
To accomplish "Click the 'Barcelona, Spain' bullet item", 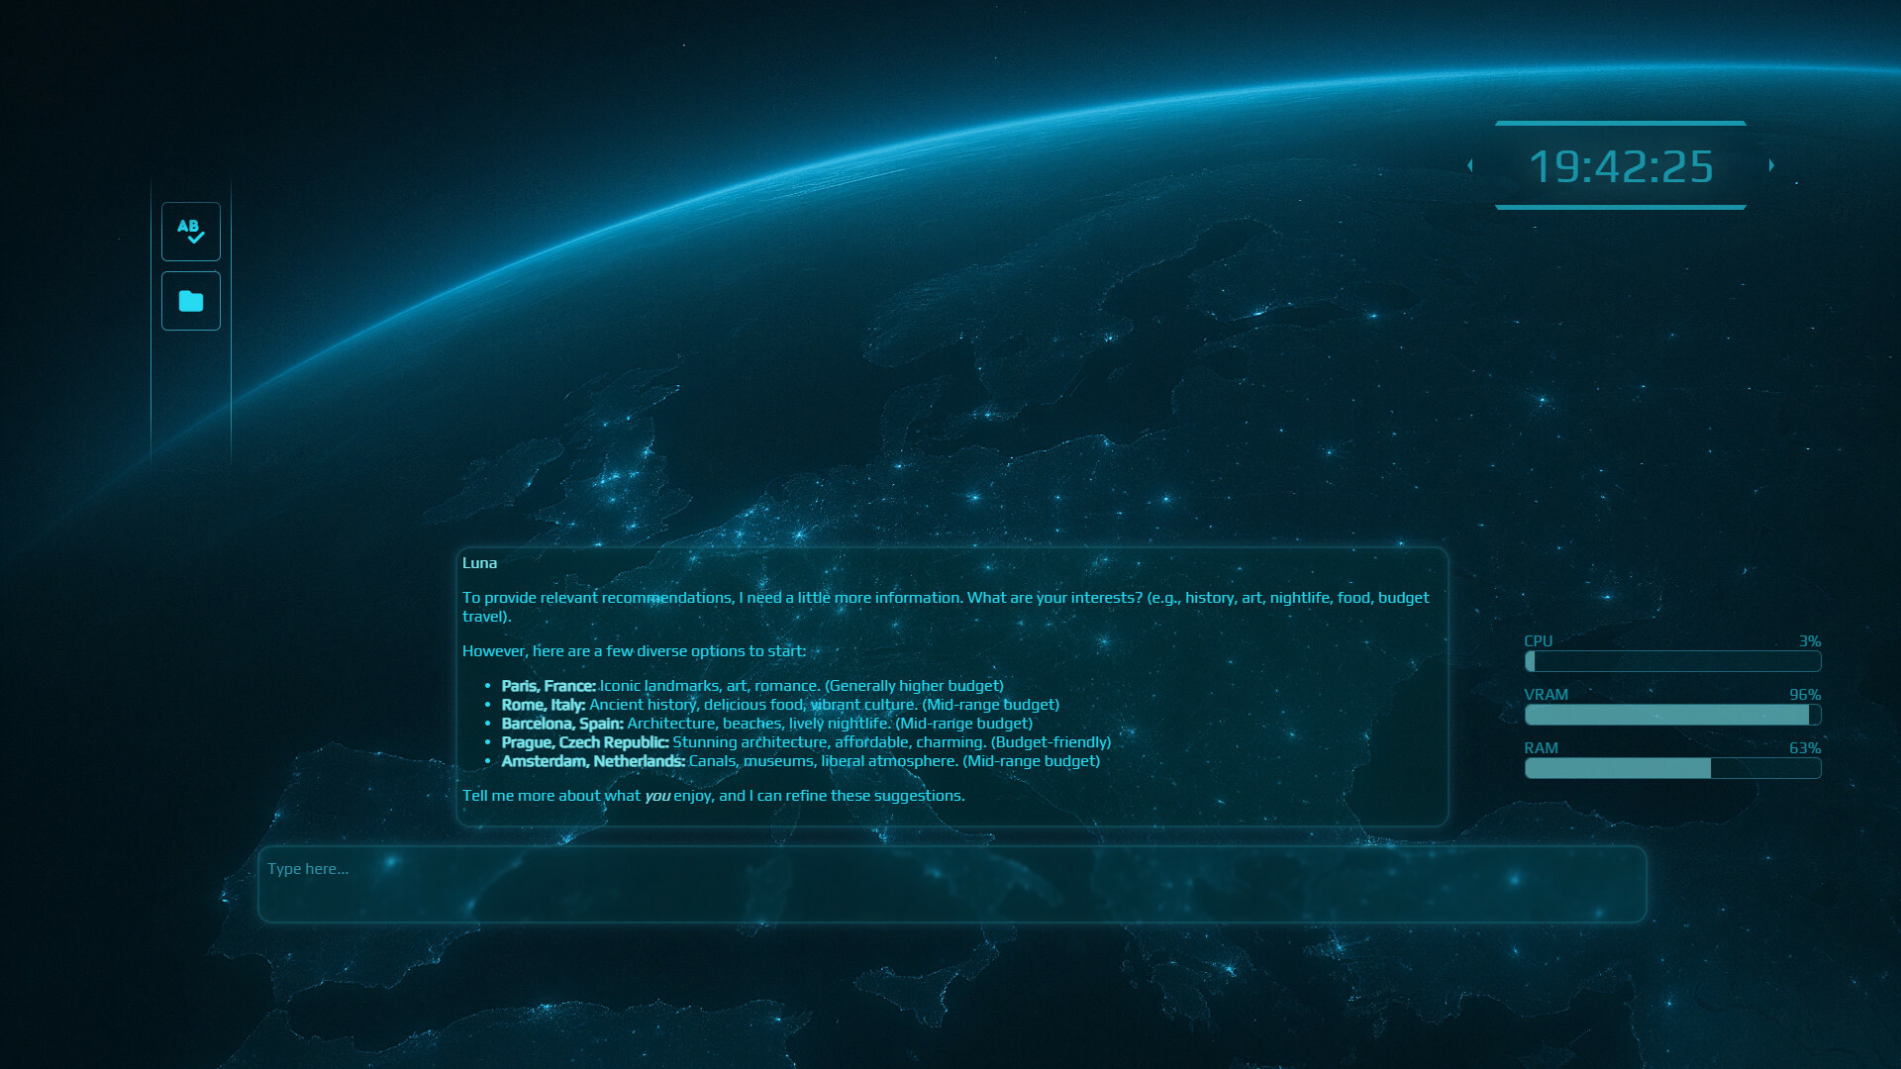I will click(x=766, y=724).
